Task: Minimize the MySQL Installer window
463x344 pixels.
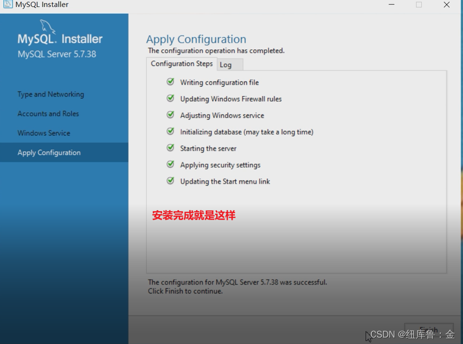Action: pos(392,4)
